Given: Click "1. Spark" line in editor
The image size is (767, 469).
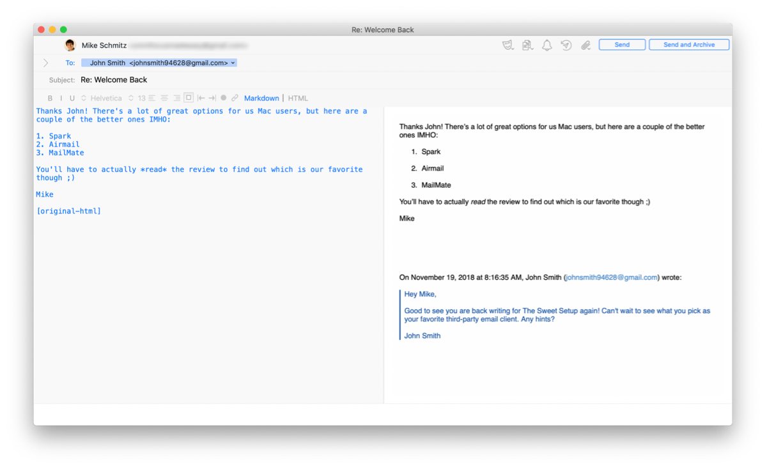Looking at the screenshot, I should [x=54, y=136].
